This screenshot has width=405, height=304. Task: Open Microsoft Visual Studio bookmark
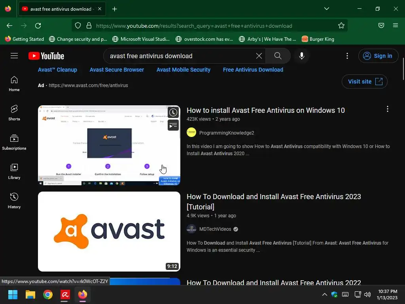[141, 39]
